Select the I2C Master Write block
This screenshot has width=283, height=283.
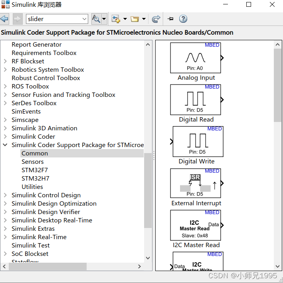[x=198, y=261]
